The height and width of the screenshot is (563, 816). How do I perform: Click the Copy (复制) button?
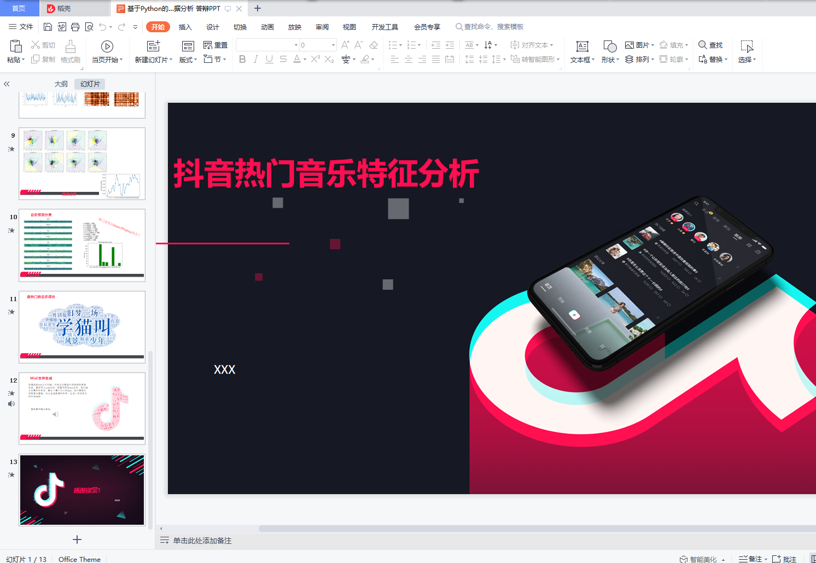click(43, 59)
